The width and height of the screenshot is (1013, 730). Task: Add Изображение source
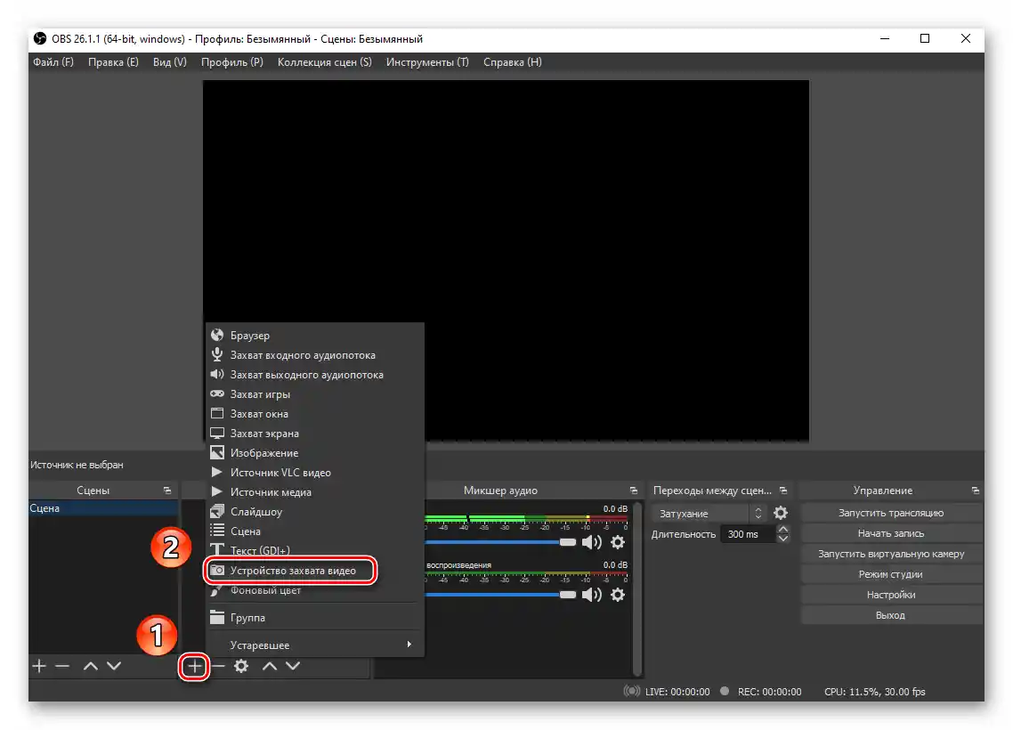[x=314, y=453]
